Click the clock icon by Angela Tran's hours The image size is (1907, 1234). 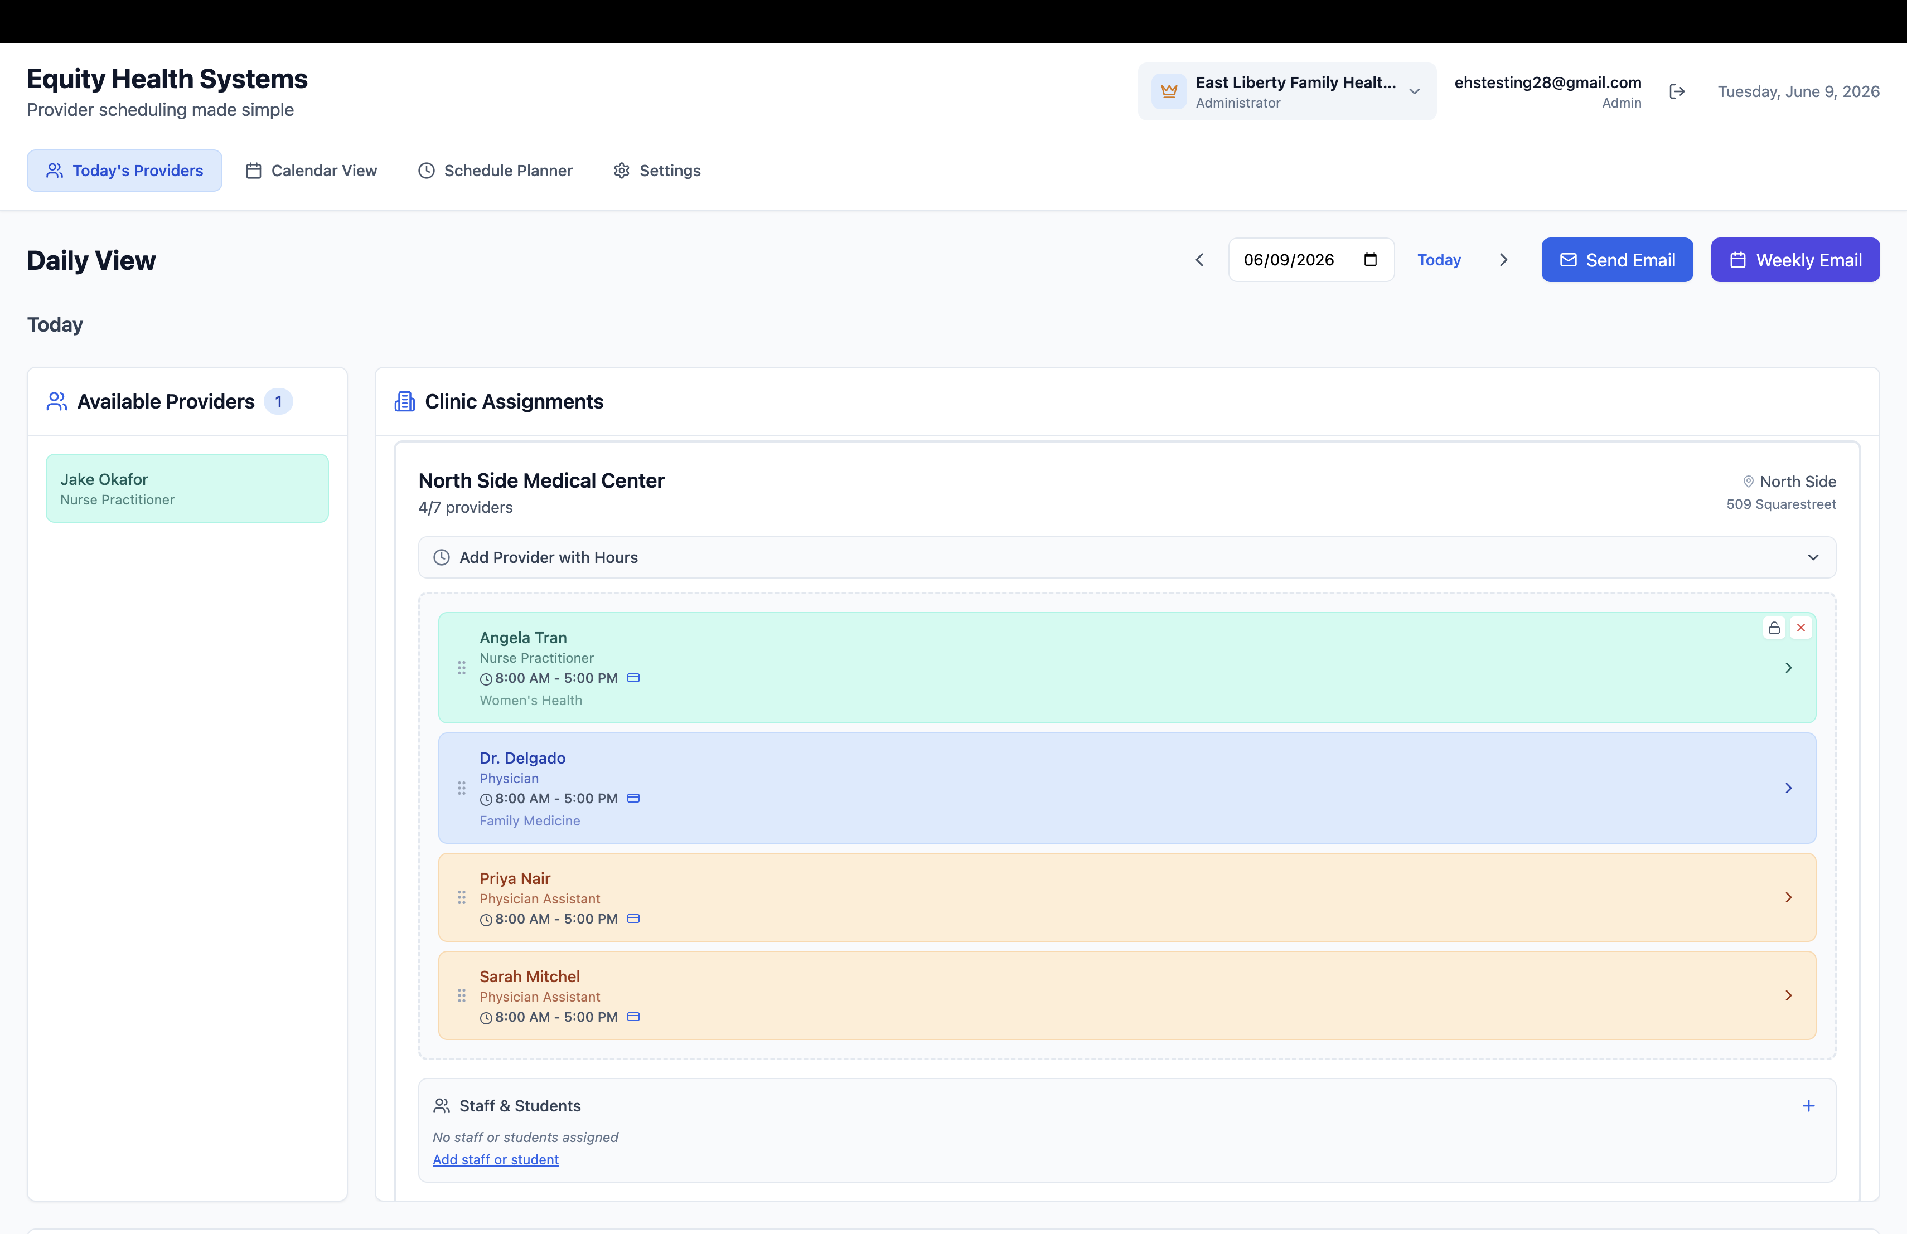pos(486,679)
